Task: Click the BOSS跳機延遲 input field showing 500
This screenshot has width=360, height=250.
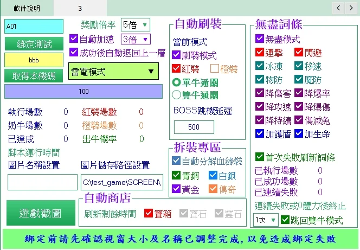Action: [194, 126]
